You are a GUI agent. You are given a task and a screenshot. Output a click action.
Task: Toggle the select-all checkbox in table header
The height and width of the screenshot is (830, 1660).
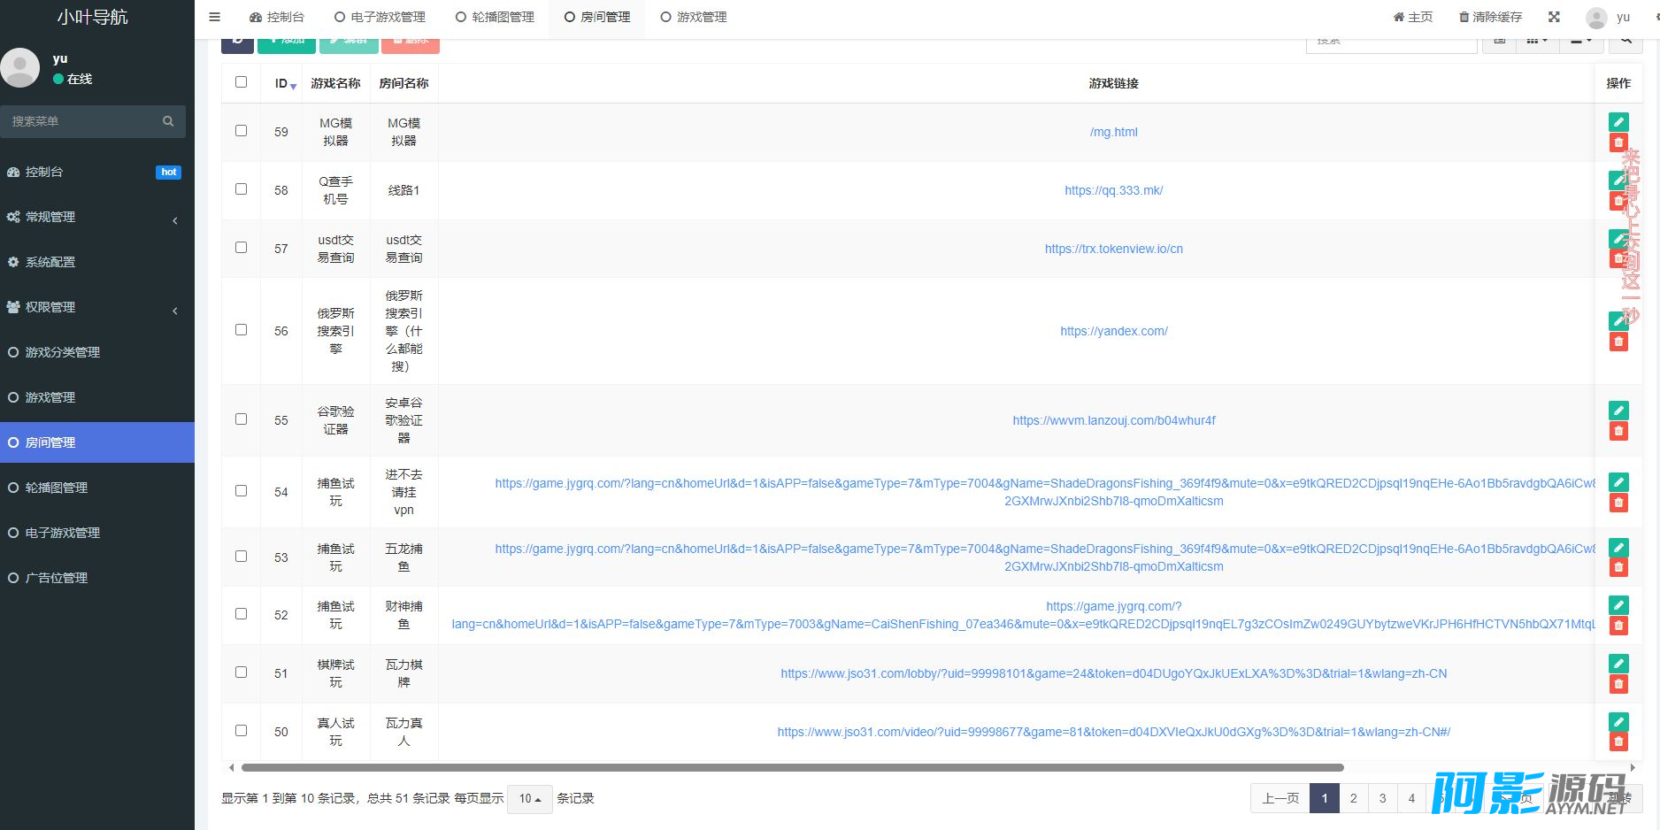pyautogui.click(x=241, y=82)
